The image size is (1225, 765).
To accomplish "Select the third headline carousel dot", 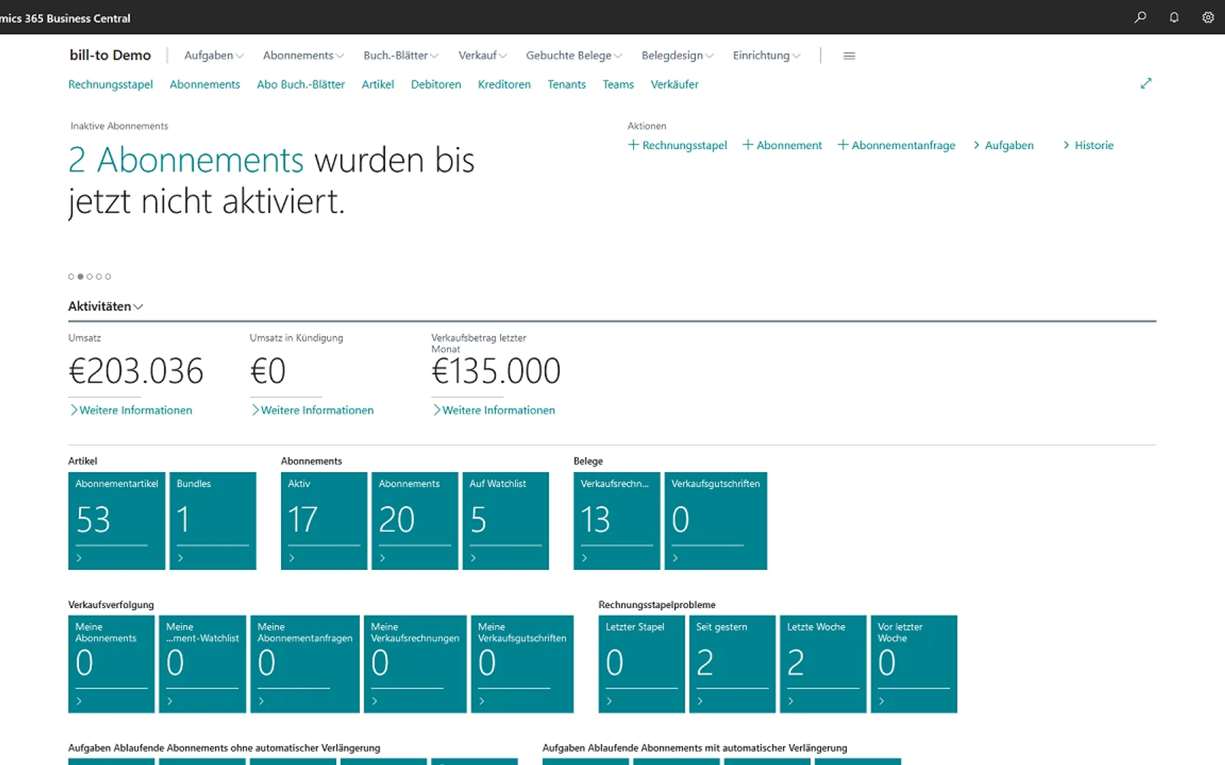I will pos(90,277).
